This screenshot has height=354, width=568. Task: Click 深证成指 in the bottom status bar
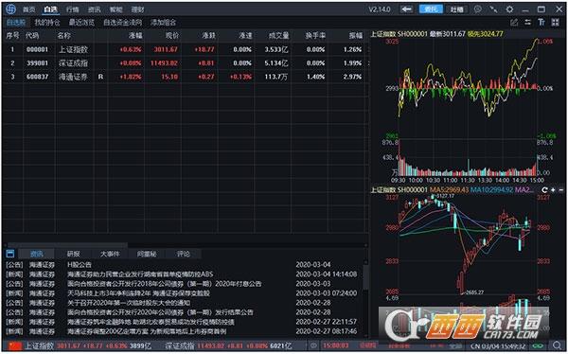tap(180, 346)
